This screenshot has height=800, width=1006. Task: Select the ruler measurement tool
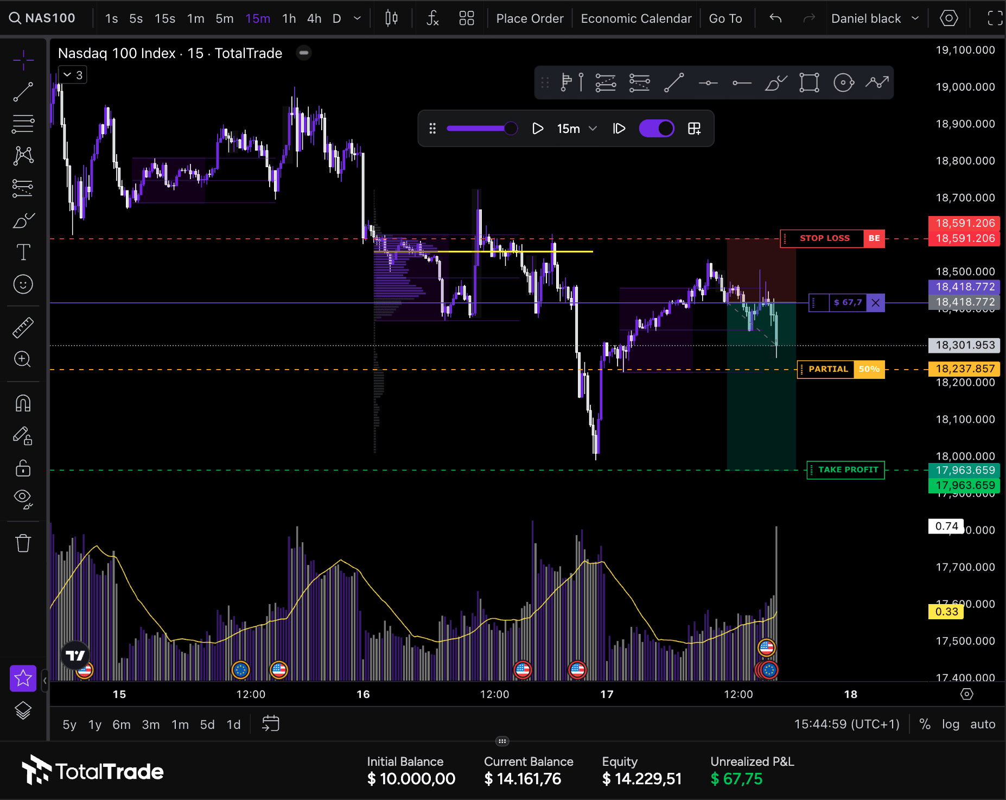tap(23, 327)
